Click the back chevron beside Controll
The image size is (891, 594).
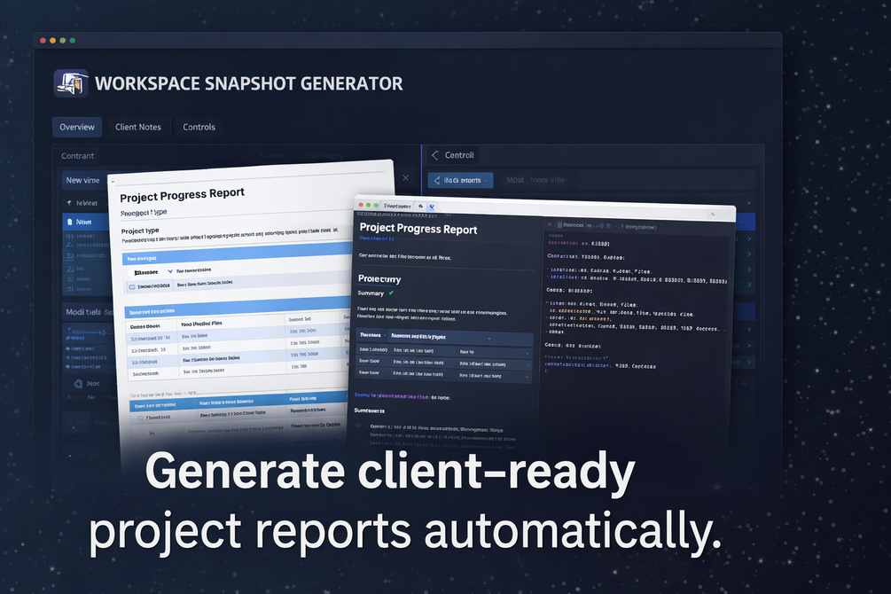coord(435,155)
